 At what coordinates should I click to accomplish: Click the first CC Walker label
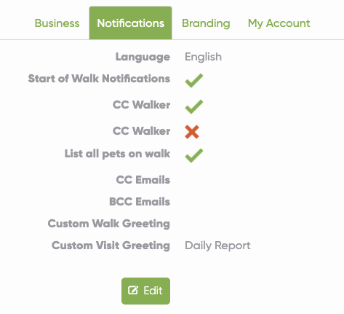click(141, 105)
